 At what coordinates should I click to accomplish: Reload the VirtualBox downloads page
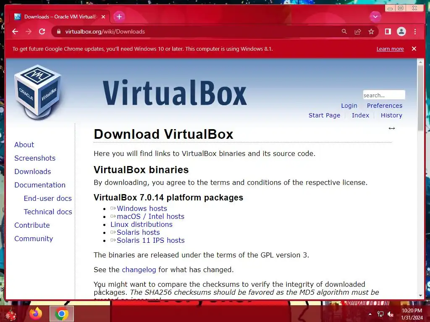click(42, 31)
